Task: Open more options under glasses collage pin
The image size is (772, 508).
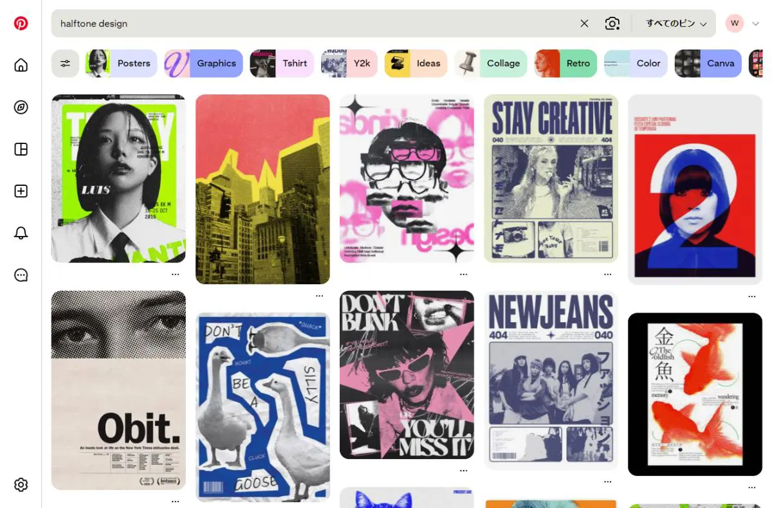Action: [x=464, y=274]
